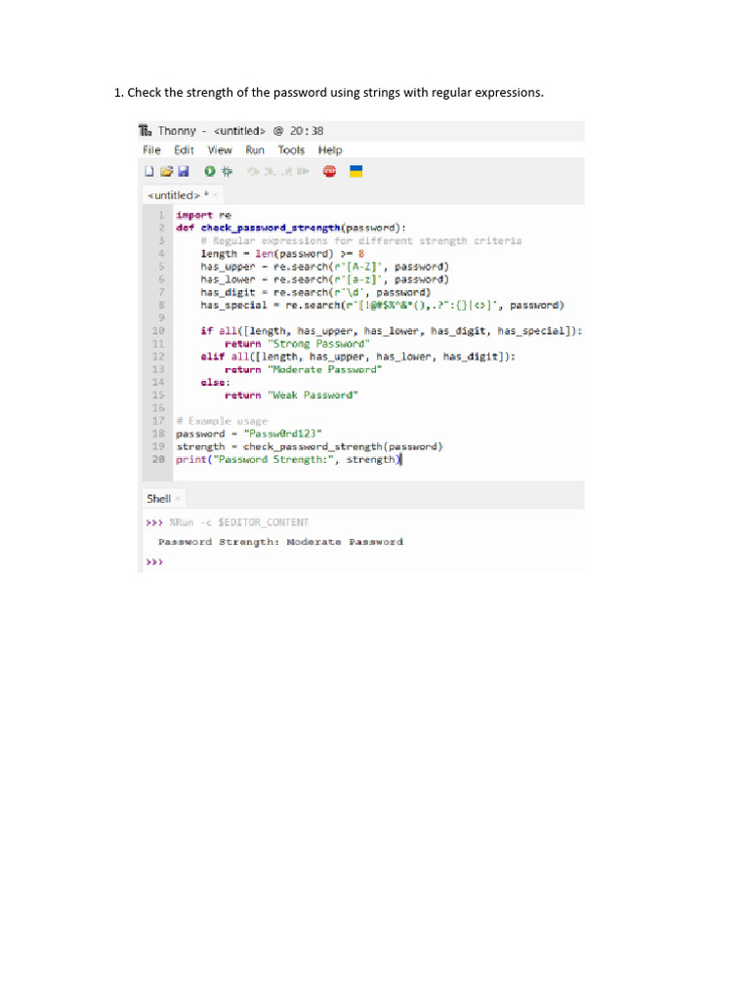This screenshot has height=1000, width=750.
Task: Click the return "Weak Password" line
Action: (291, 395)
